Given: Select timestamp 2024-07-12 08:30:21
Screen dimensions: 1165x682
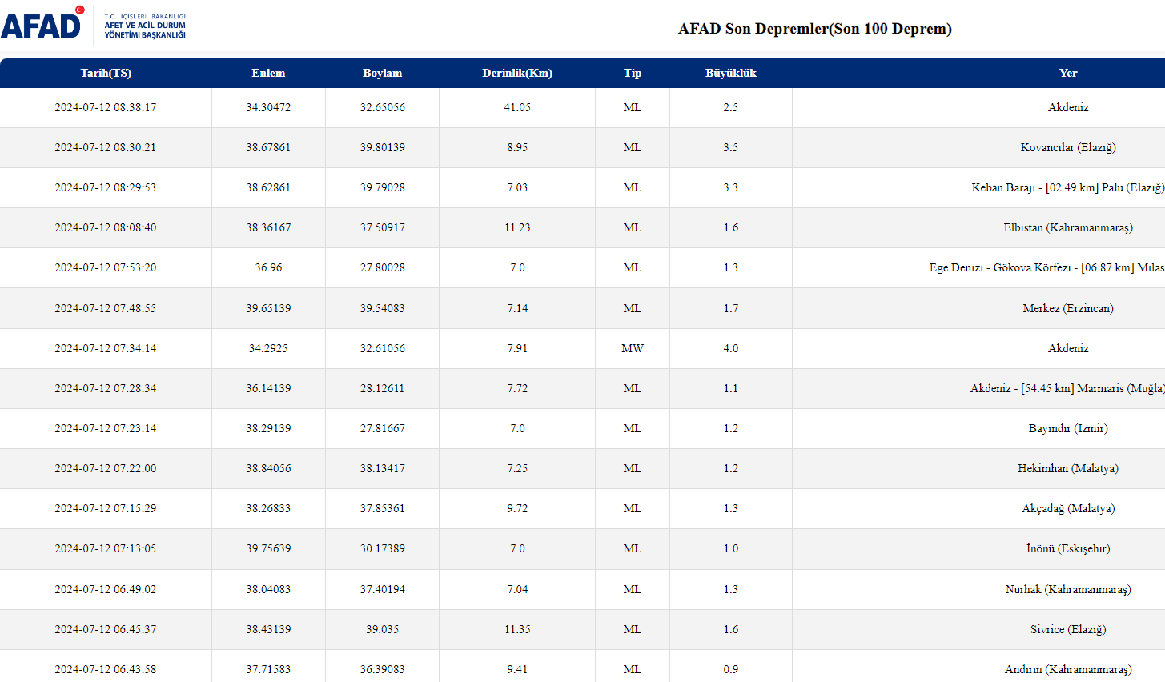Looking at the screenshot, I should (x=106, y=147).
